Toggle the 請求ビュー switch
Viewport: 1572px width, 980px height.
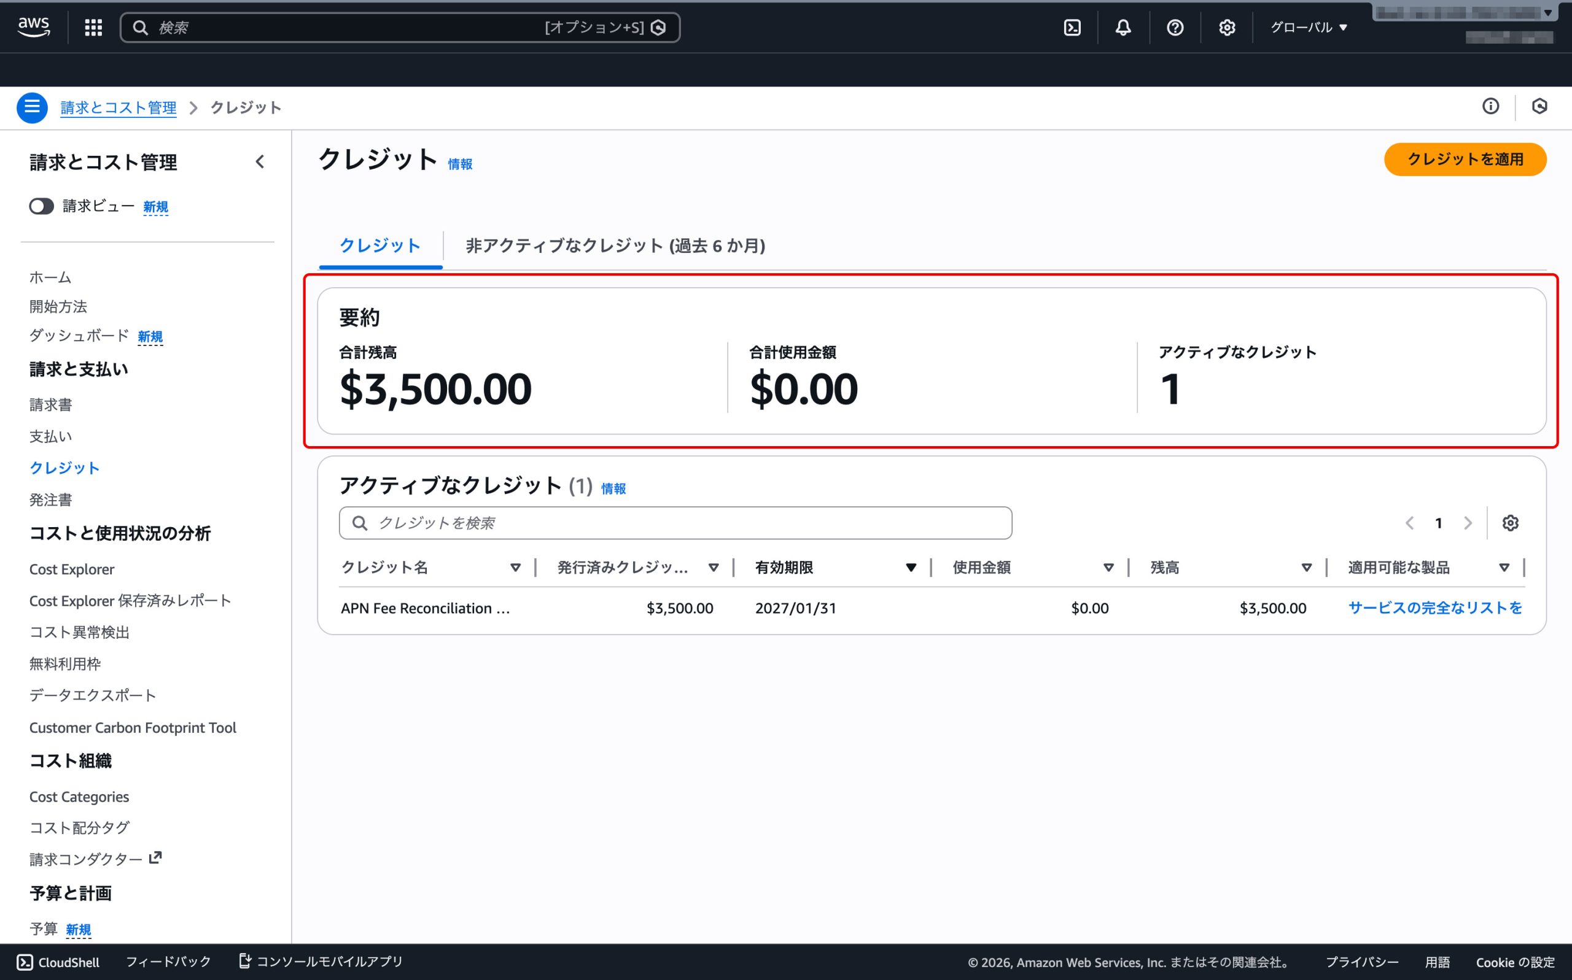[41, 206]
